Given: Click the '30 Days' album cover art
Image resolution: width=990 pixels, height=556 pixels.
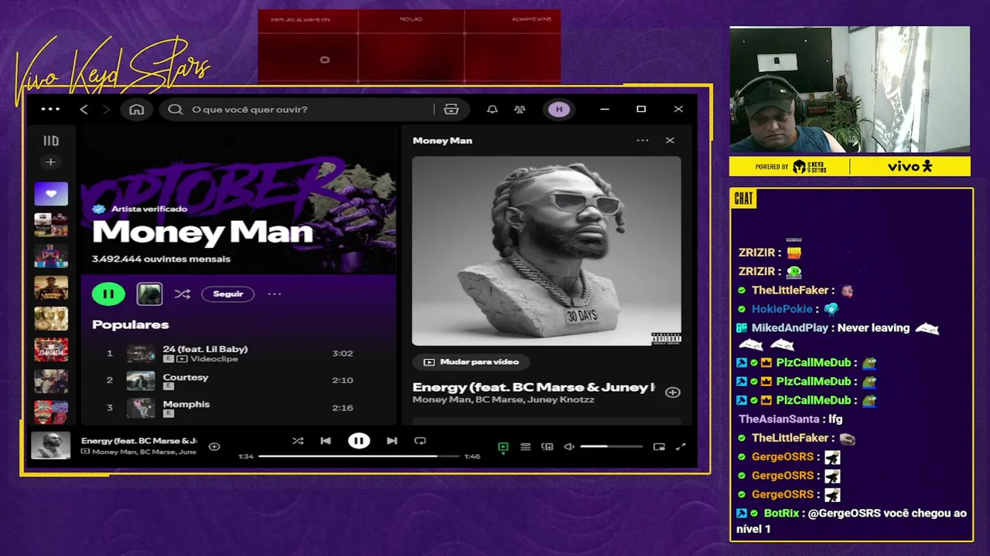Looking at the screenshot, I should (547, 251).
